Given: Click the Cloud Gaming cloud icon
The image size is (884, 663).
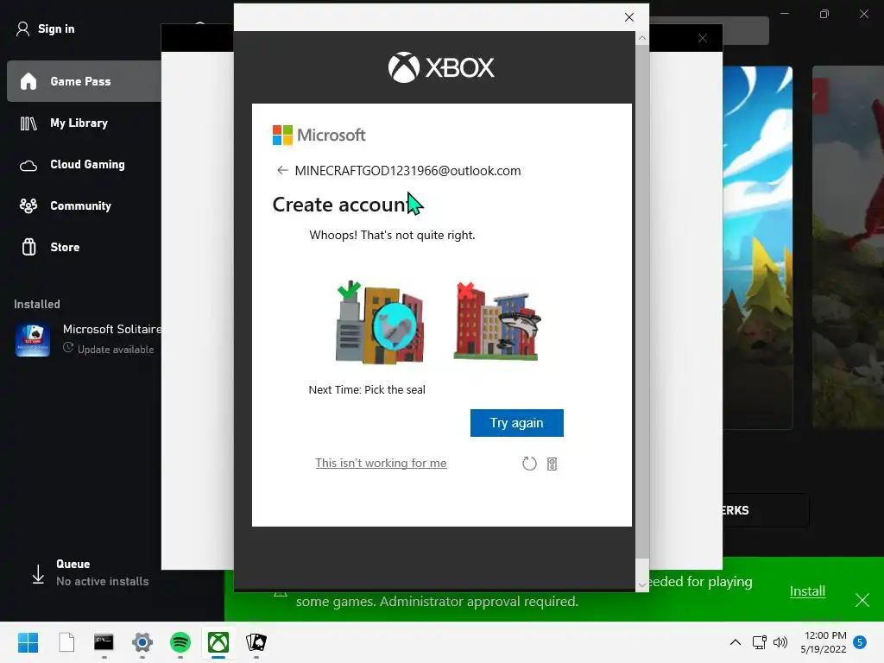Looking at the screenshot, I should point(28,165).
